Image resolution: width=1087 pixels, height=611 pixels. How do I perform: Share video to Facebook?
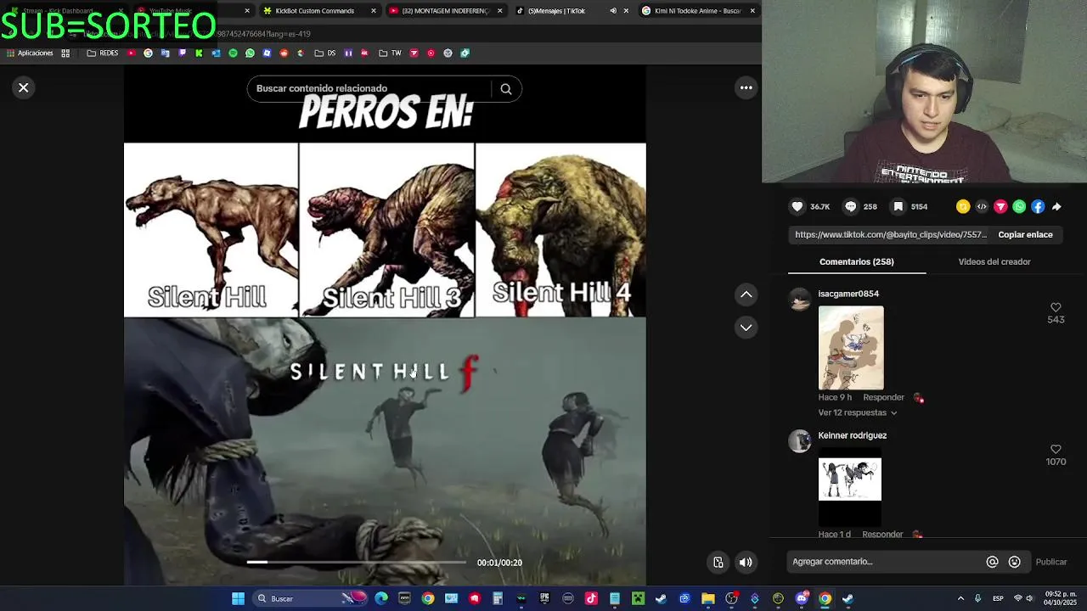click(1038, 206)
